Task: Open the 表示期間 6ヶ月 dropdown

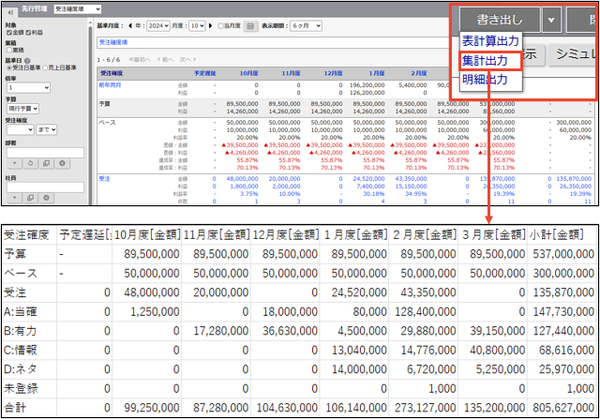Action: (306, 26)
